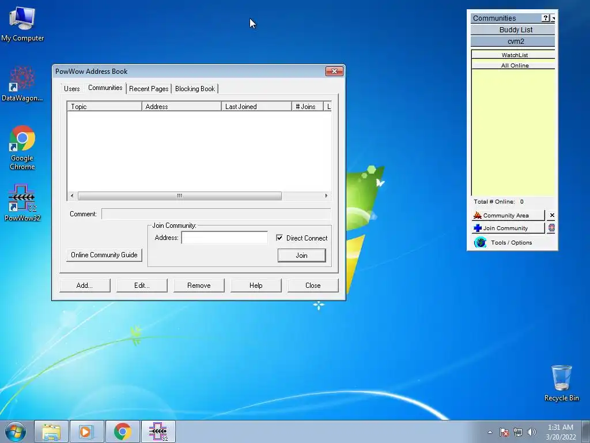Open the Buddy List section

[513, 30]
